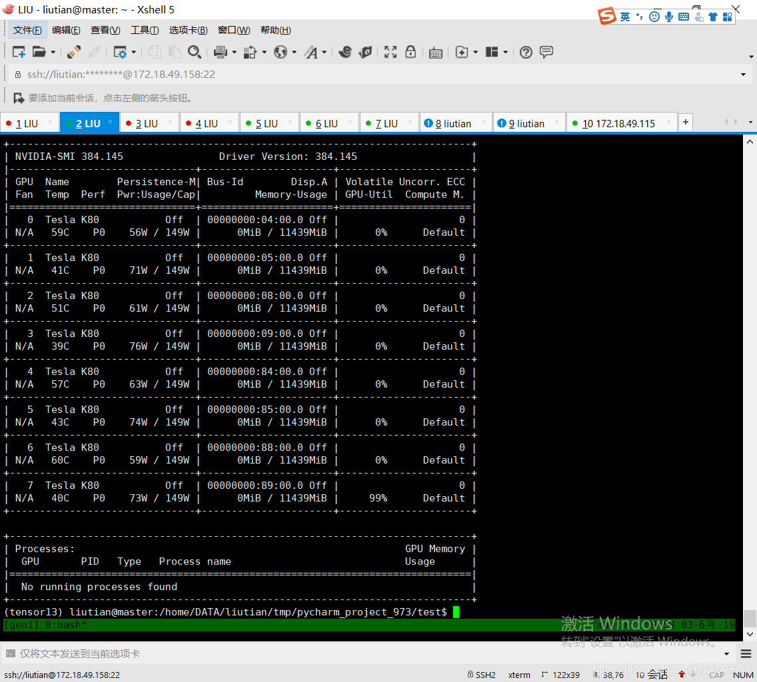757x682 pixels.
Task: Click terminal scrollbar up arrow
Action: (x=750, y=142)
